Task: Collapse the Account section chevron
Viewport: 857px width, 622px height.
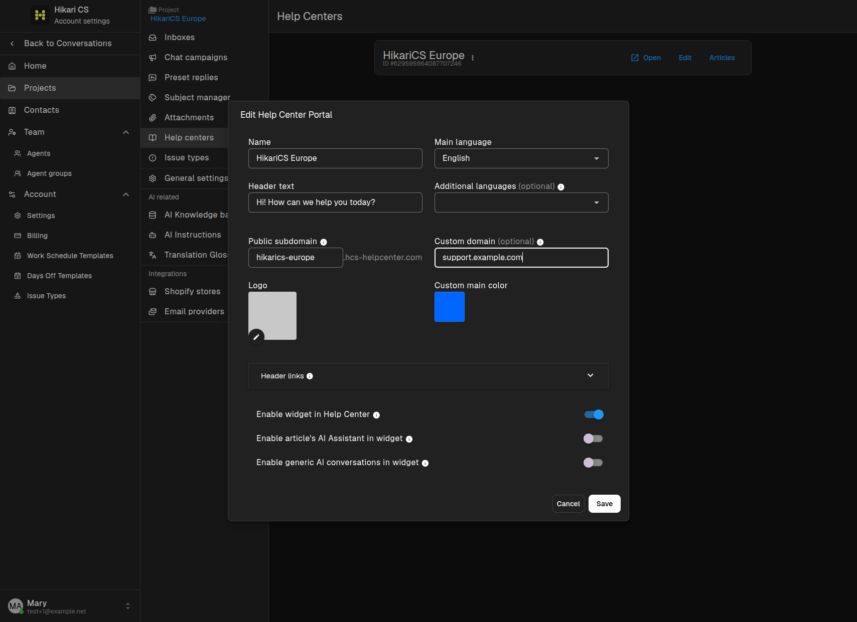Action: coord(126,194)
